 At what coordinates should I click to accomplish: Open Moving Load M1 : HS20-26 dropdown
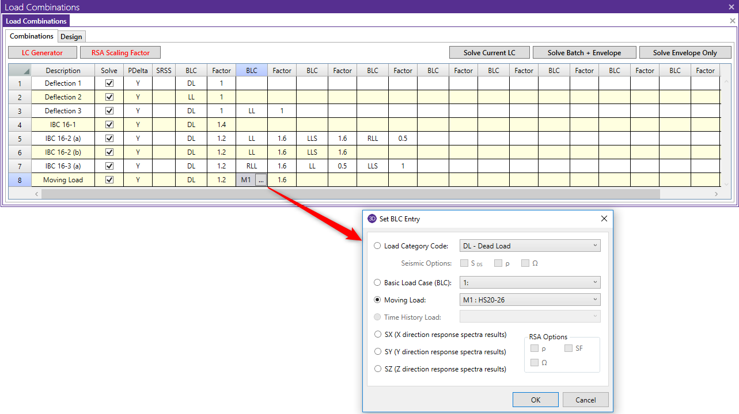pos(530,300)
